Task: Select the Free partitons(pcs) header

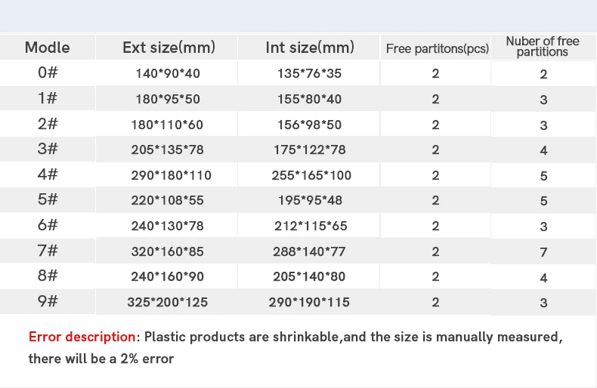Action: click(437, 49)
